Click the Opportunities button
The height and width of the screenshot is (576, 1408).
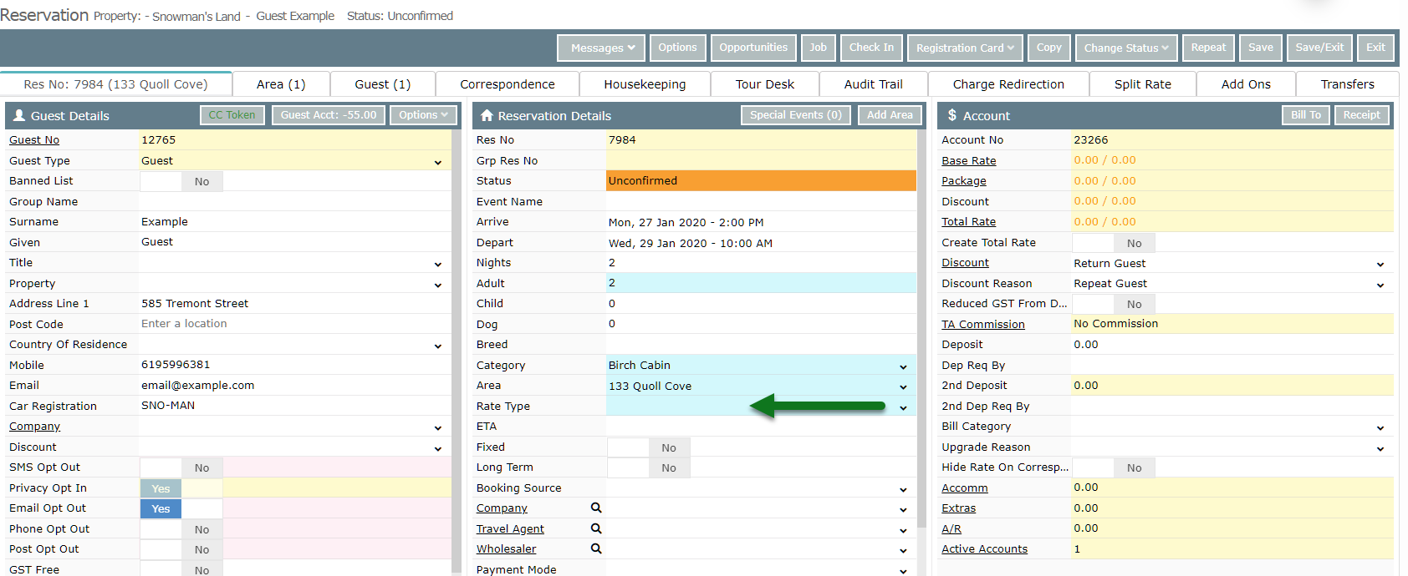[753, 48]
